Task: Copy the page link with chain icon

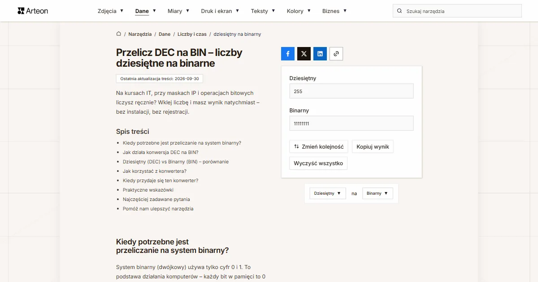Action: pyautogui.click(x=336, y=54)
